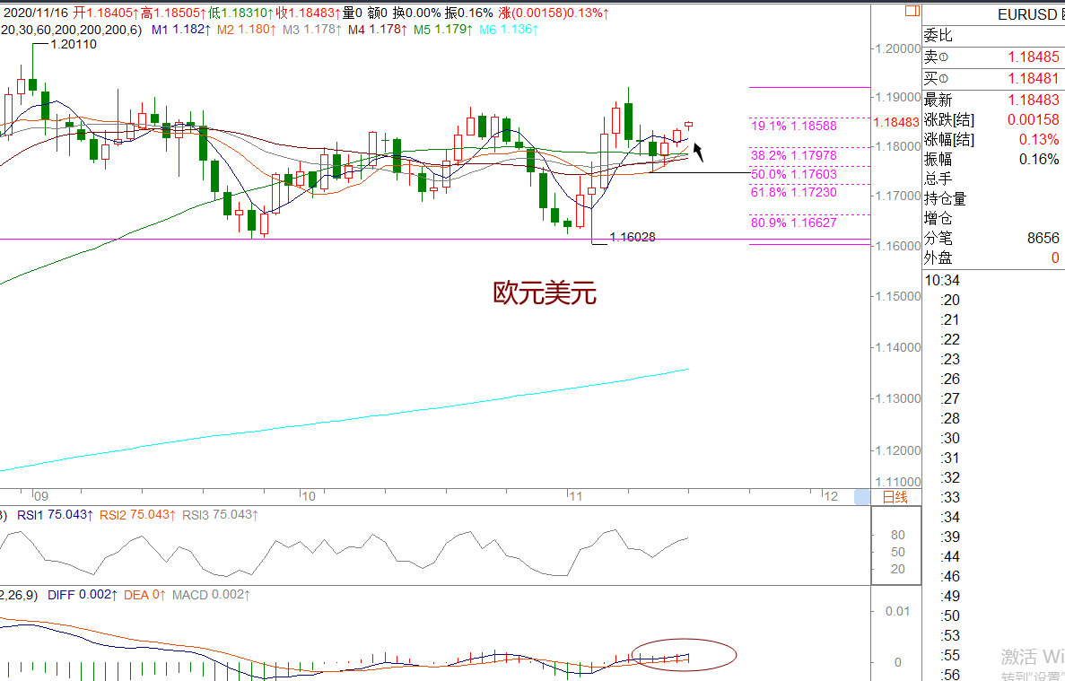
Task: Click the RSI3 75.043 indicator label
Action: click(x=220, y=515)
